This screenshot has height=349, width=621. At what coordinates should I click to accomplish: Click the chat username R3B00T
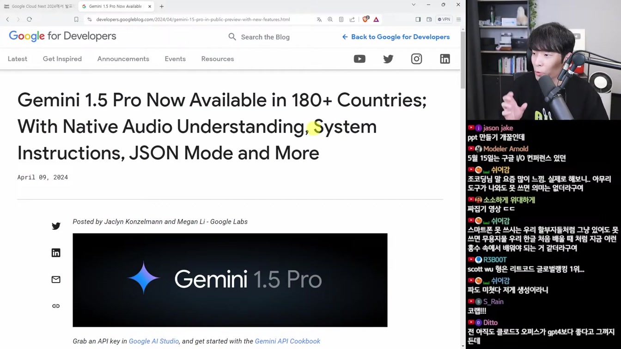(x=495, y=259)
